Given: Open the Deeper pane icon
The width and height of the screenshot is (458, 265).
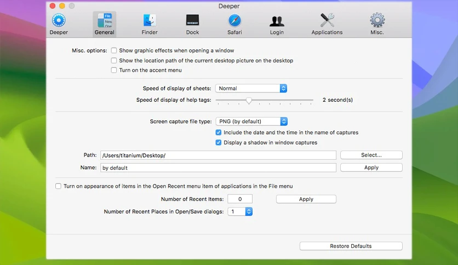Looking at the screenshot, I should click(x=59, y=20).
